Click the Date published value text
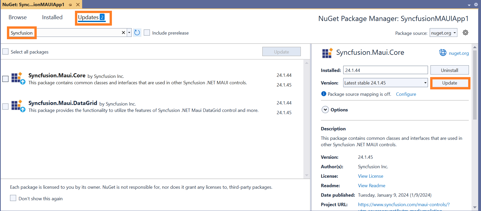Image resolution: width=481 pixels, height=211 pixels. tap(395, 195)
